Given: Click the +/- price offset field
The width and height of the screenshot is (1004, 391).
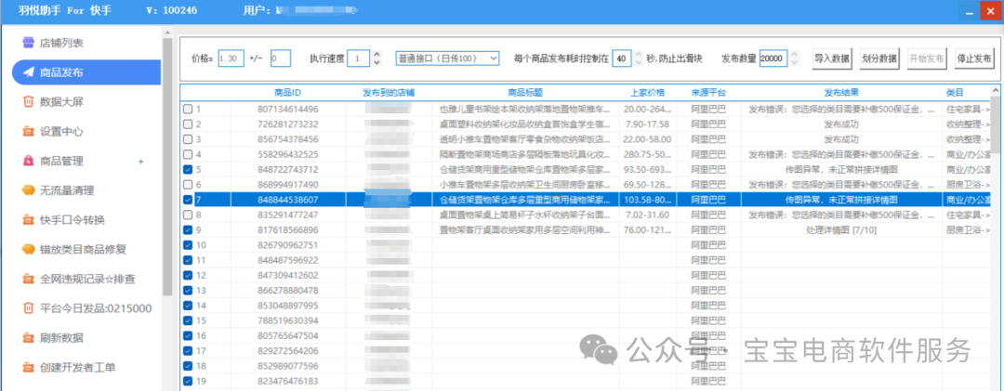Looking at the screenshot, I should pyautogui.click(x=281, y=59).
